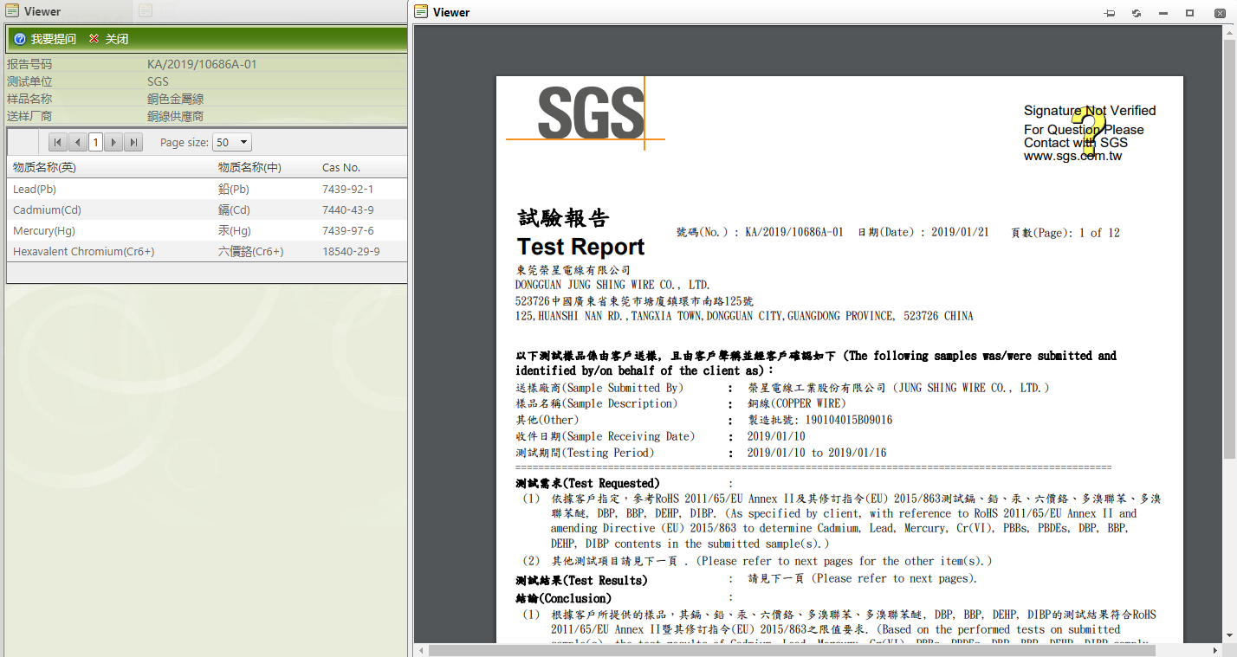Click vertical scrollbar up arrow in document viewer
The width and height of the screenshot is (1237, 657).
pos(1230,31)
